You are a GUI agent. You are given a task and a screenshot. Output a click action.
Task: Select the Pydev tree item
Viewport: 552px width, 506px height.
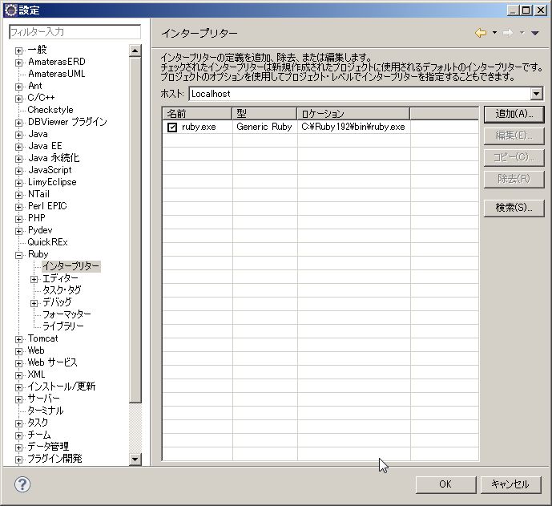click(40, 230)
